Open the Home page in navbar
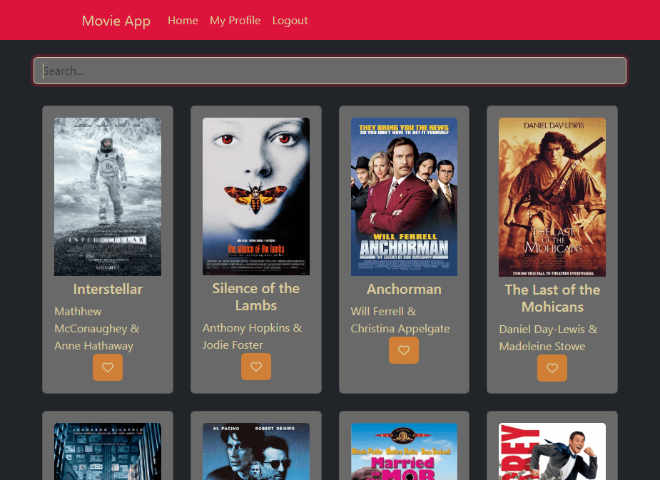 point(183,21)
